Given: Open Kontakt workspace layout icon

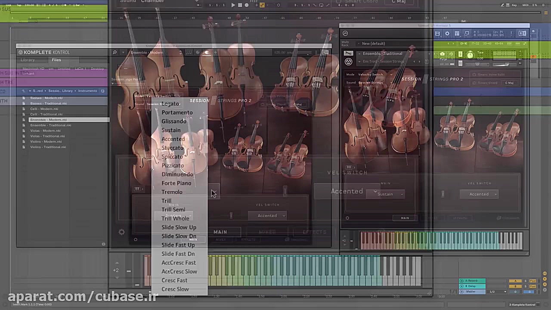Looking at the screenshot, I should 457,33.
